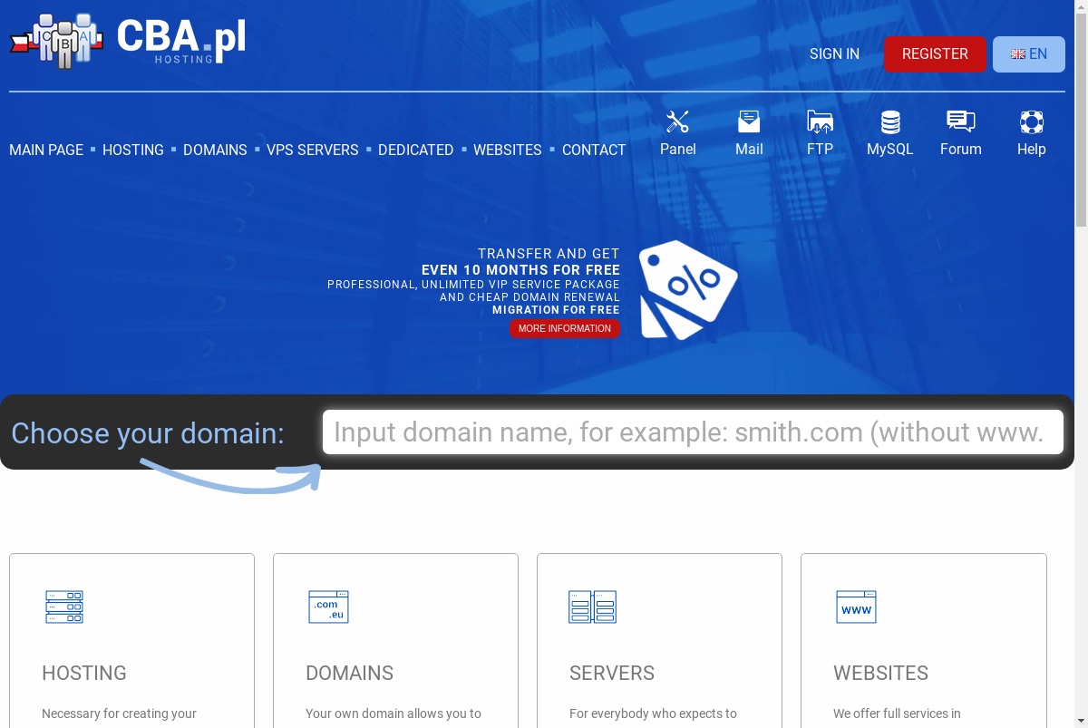Viewport: 1088px width, 728px height.
Task: Open the Mail envelope icon
Action: coord(749,121)
